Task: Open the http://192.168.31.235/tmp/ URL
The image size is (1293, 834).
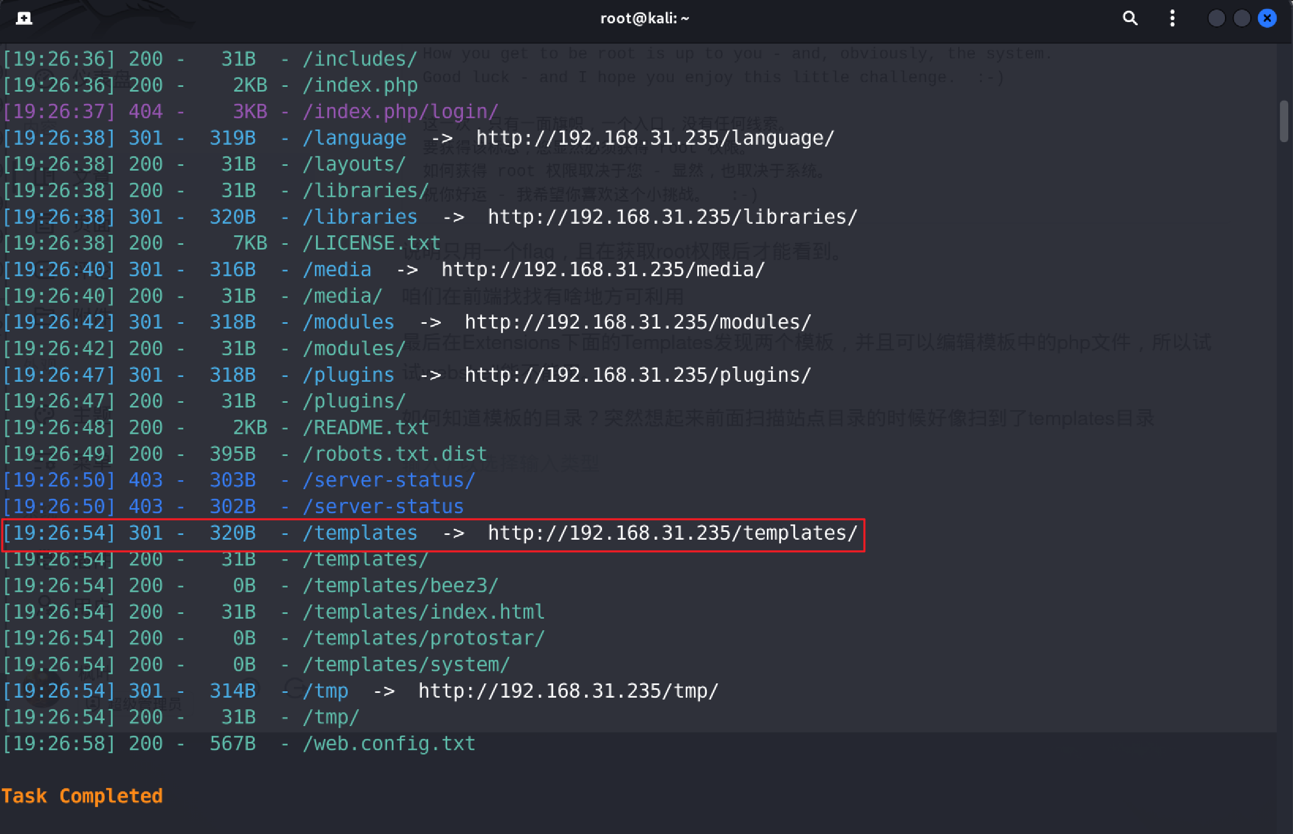Action: [x=568, y=691]
